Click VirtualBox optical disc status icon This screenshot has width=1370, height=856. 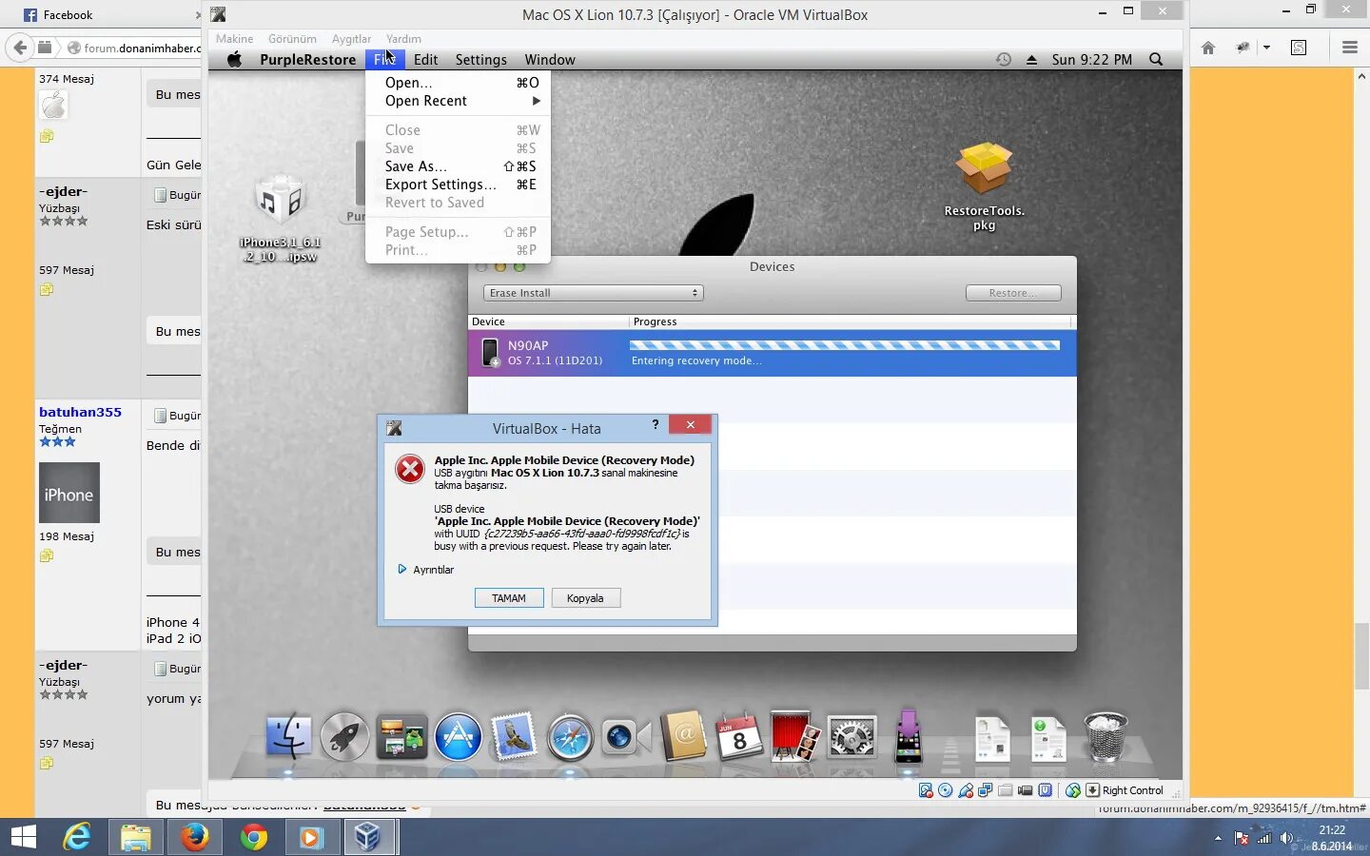[945, 790]
